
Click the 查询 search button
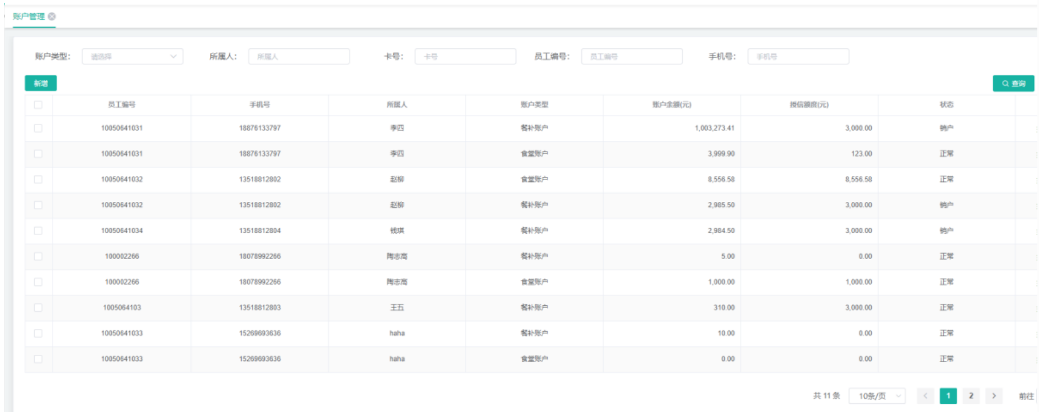click(1013, 84)
